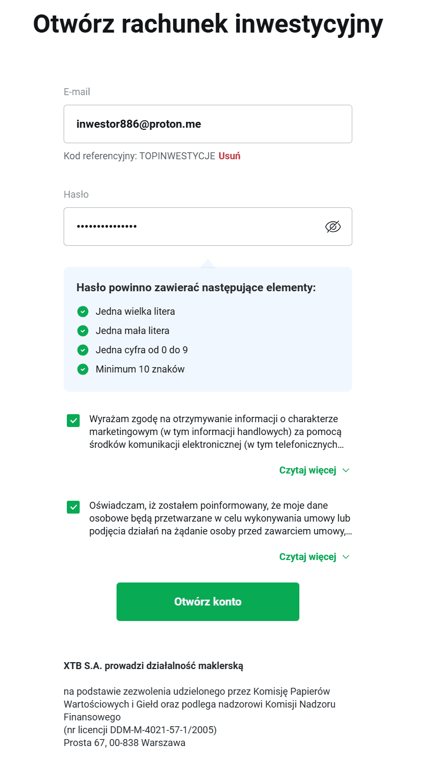
Task: Uncheck the personal data processing checkbox
Action: (73, 507)
